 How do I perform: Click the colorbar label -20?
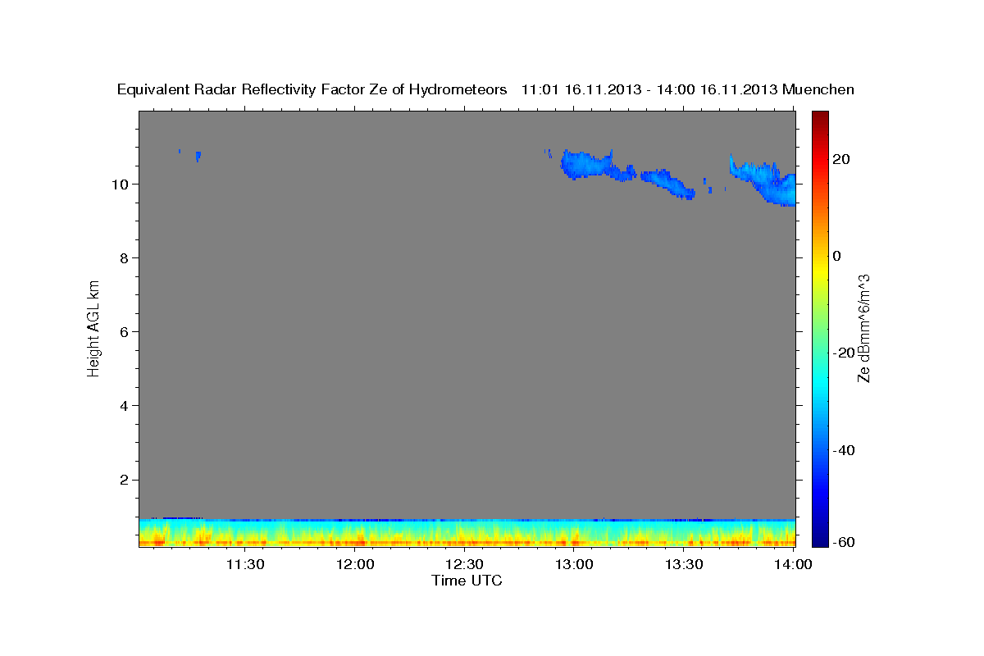tap(844, 353)
